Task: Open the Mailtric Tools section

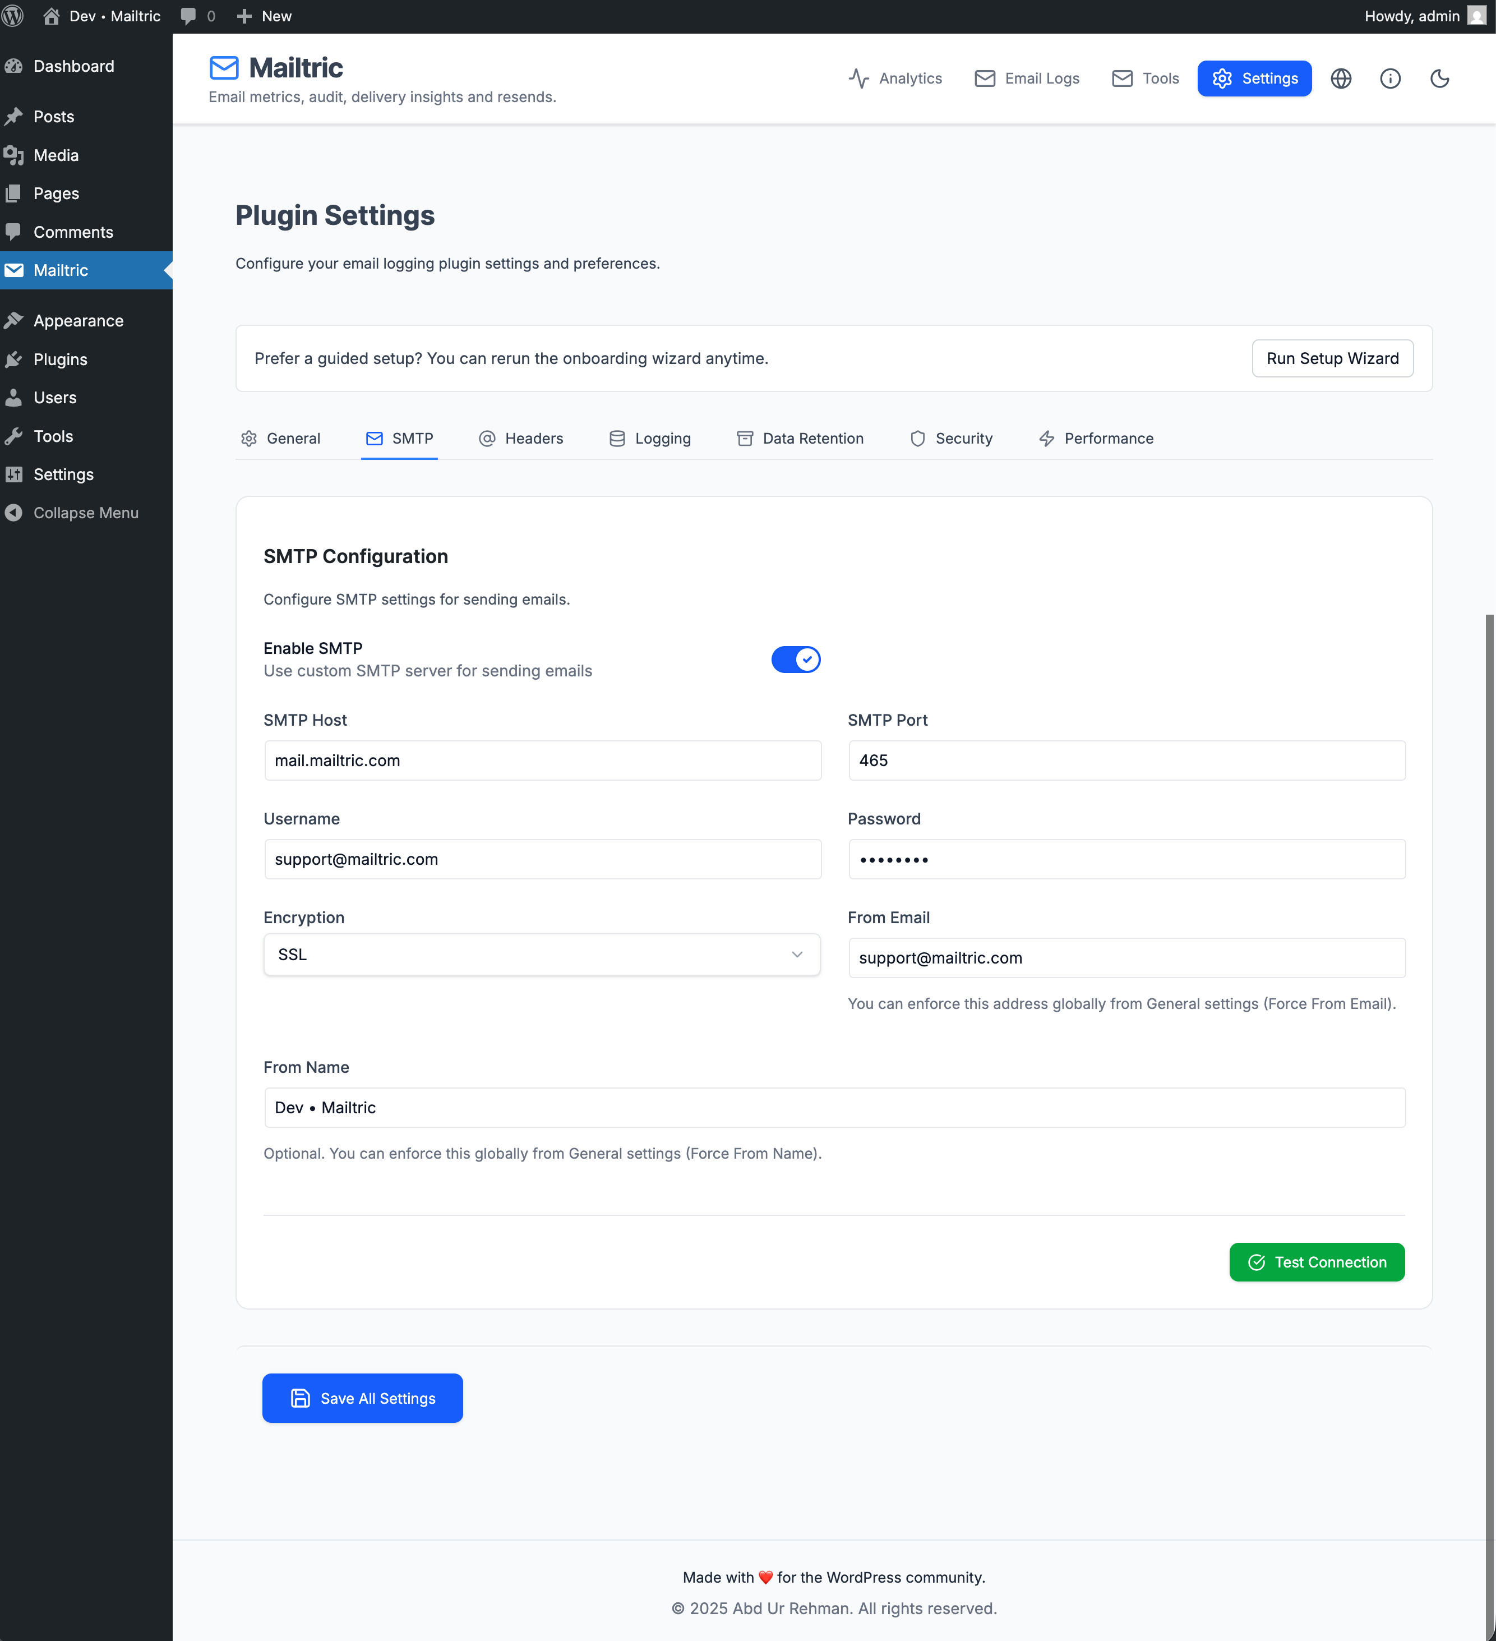Action: 1144,78
